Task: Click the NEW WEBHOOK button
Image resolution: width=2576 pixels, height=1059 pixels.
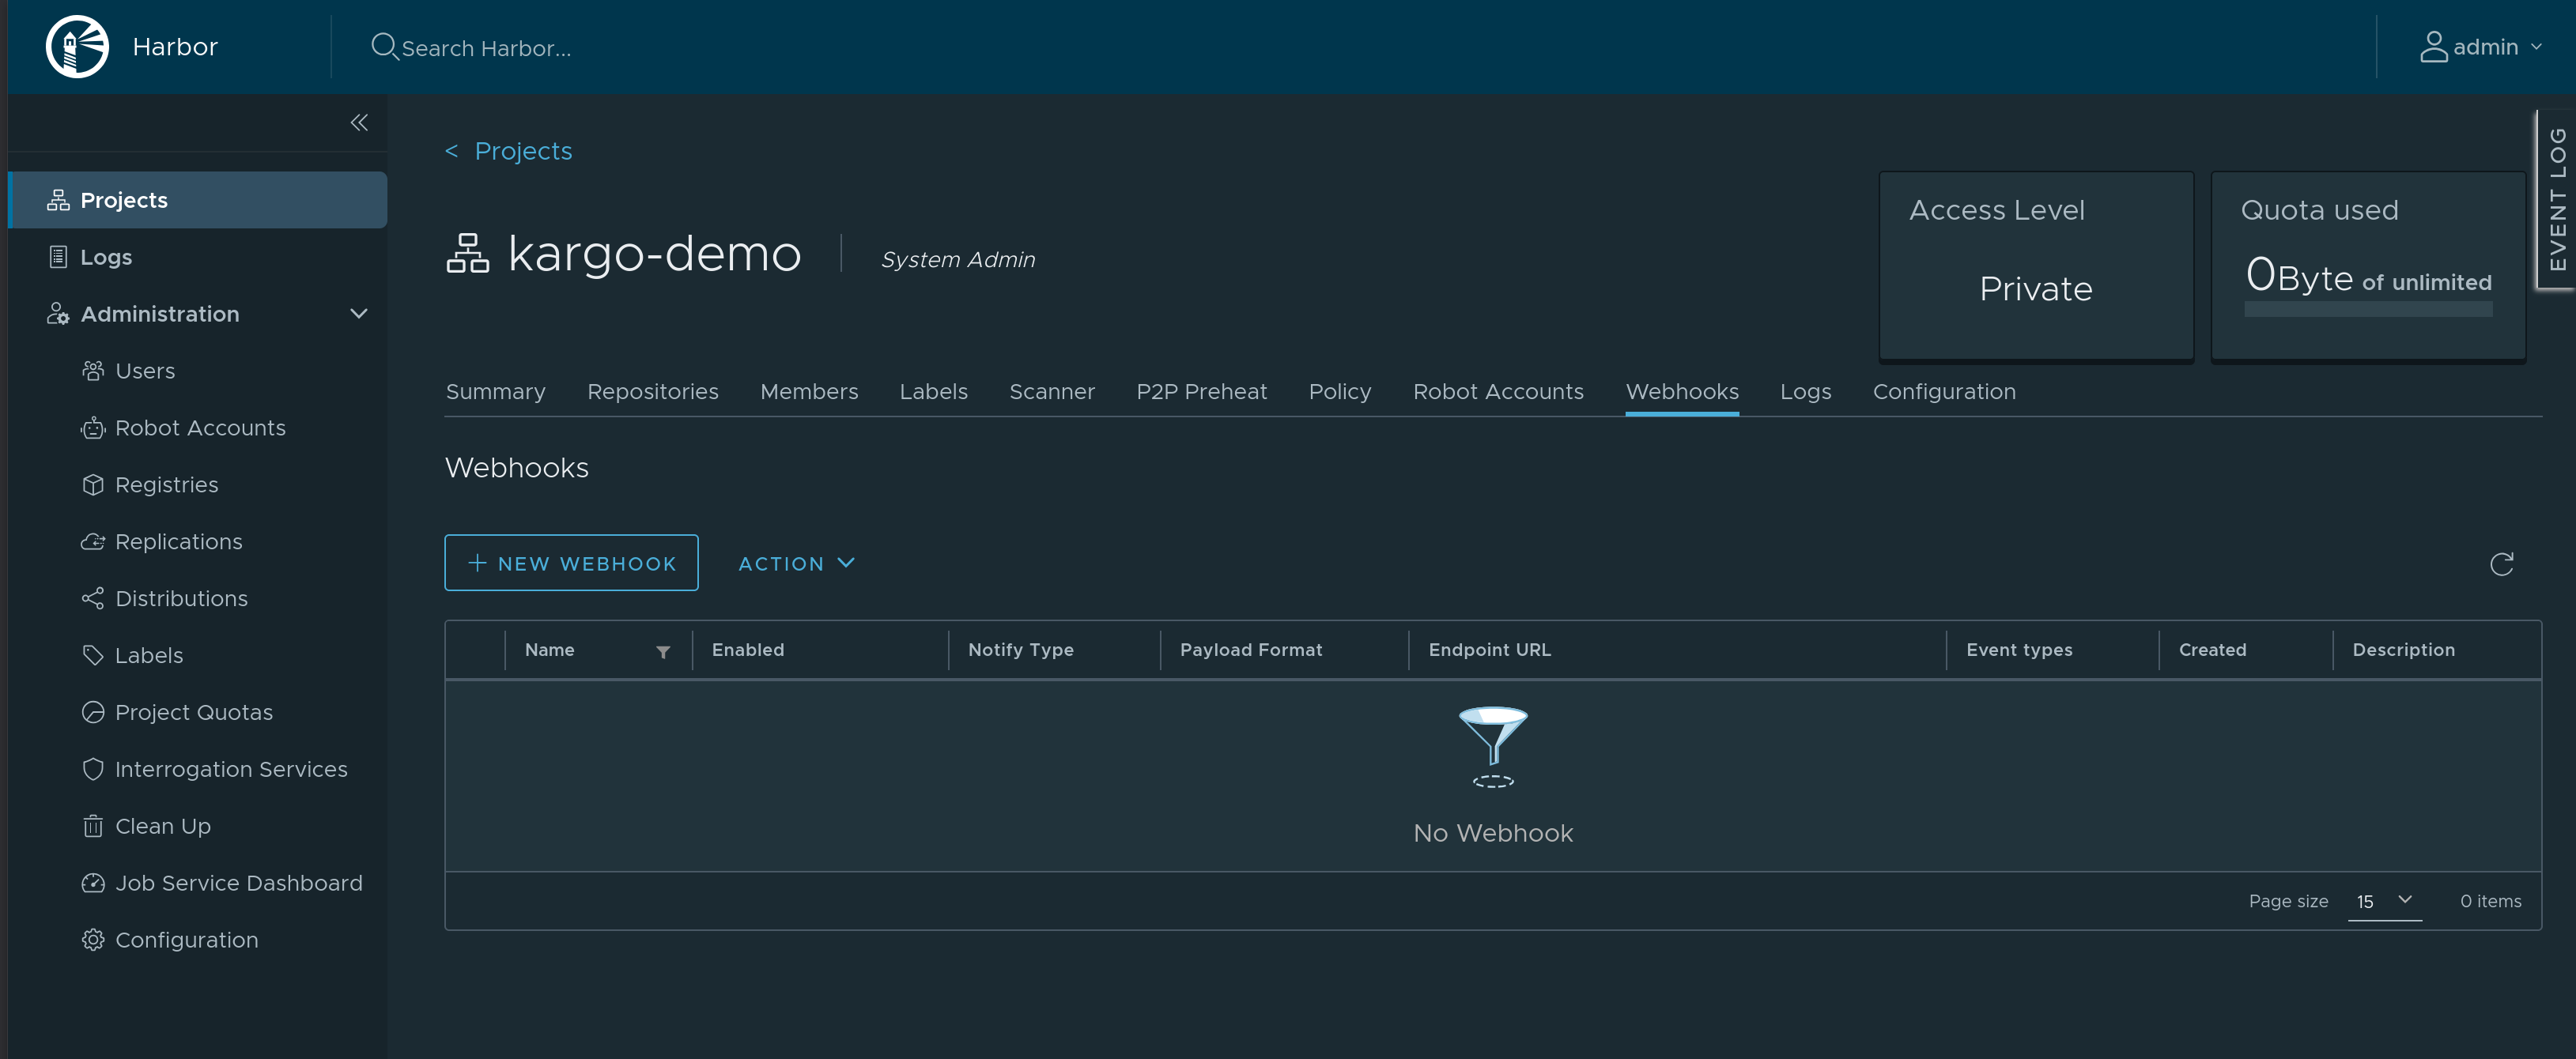Action: pyautogui.click(x=570, y=562)
